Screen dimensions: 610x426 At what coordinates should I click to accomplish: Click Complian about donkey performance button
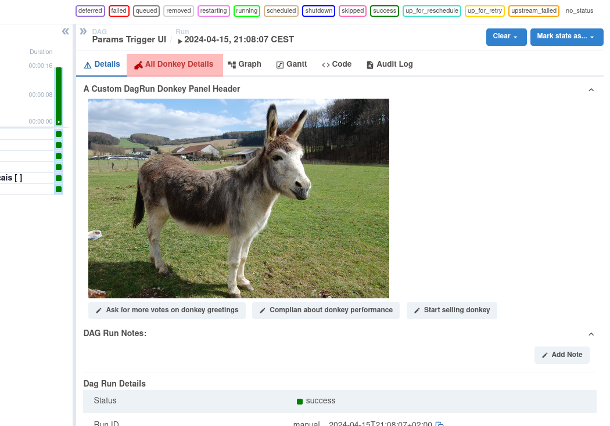[325, 310]
